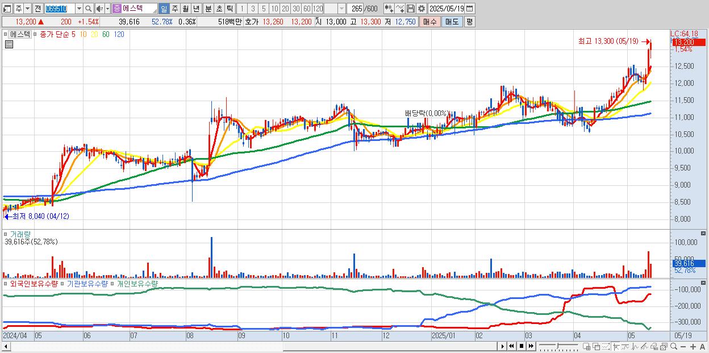This screenshot has height=353, width=709.
Task: Select the 분 (minute) period button
Action: [x=208, y=9]
